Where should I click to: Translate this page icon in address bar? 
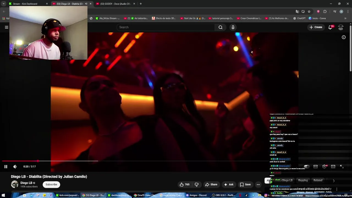(x=297, y=12)
